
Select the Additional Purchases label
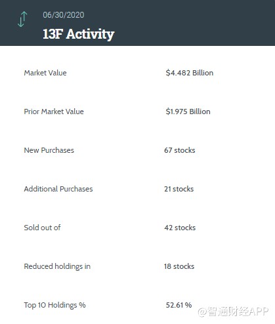(x=58, y=189)
